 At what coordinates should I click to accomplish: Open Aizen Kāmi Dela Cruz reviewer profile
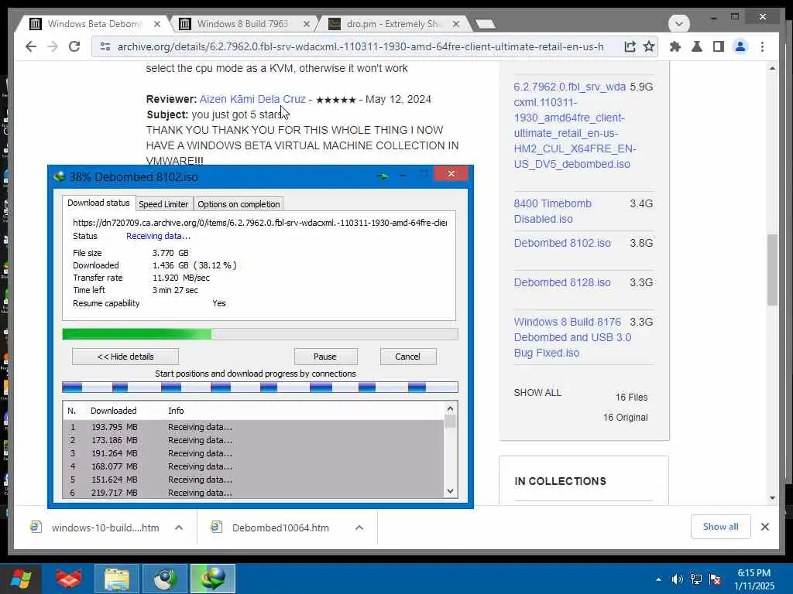252,99
